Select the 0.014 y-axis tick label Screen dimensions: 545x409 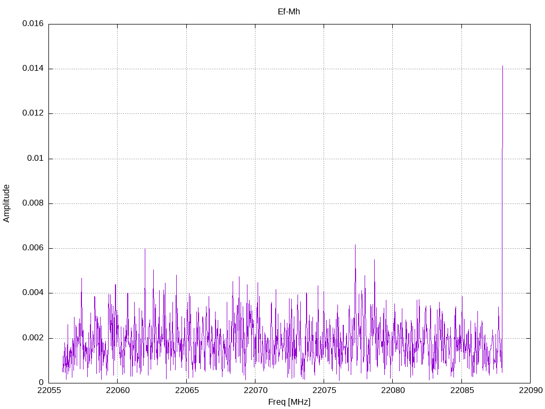(32, 69)
